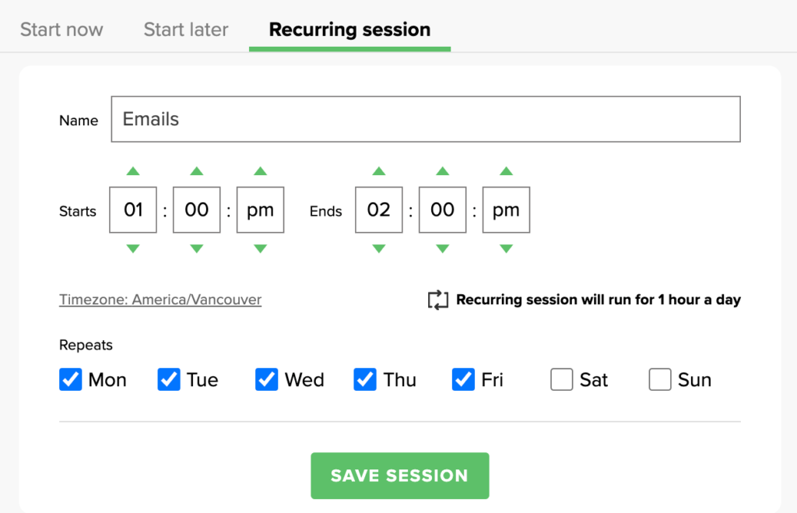
Task: Open the Timezone: America/Vancouver link
Action: 160,300
